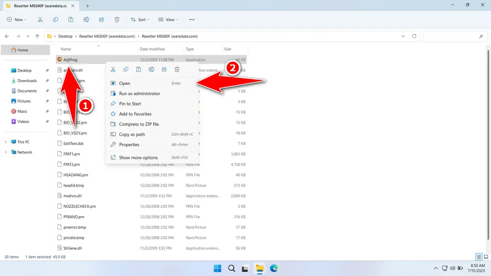The height and width of the screenshot is (276, 491).
Task: Switch to Details view using the status bar icon
Action: 479,257
